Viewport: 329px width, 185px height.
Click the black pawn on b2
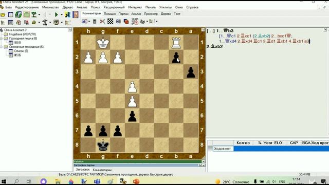pos(176,57)
